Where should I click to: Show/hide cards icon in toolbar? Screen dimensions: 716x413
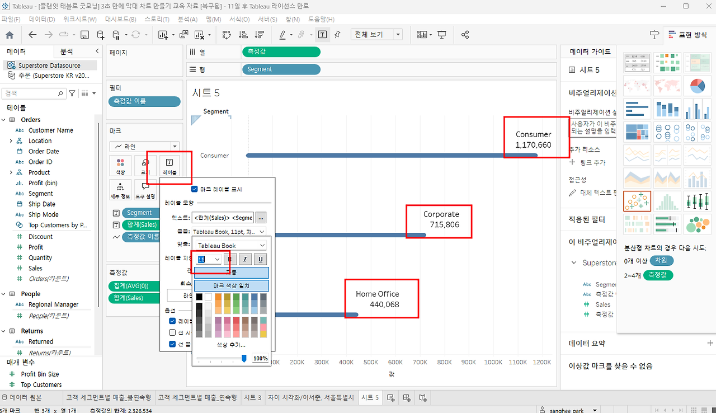click(422, 35)
